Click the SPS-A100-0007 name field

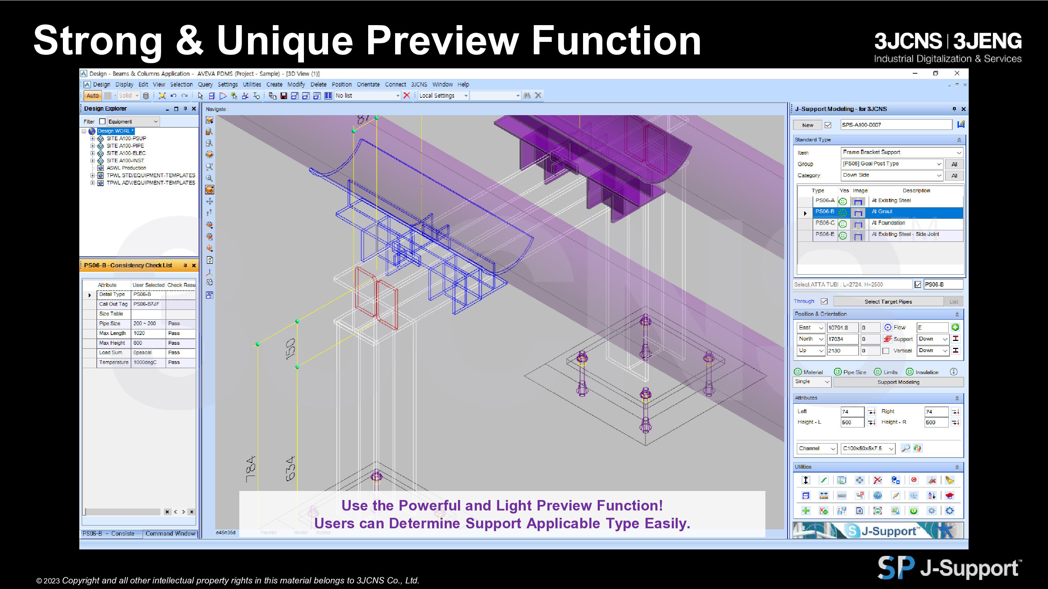[896, 125]
